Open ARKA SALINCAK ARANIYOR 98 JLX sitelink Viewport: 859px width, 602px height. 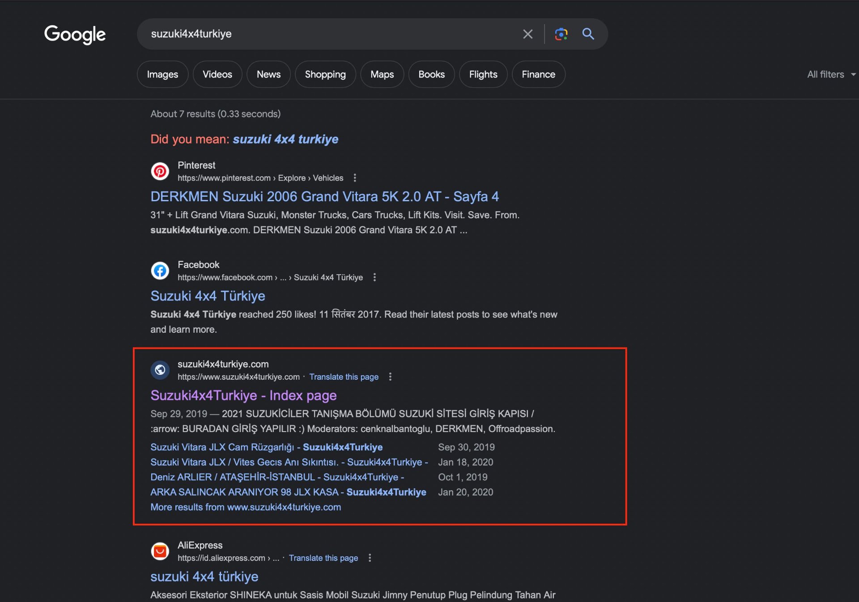pyautogui.click(x=288, y=492)
